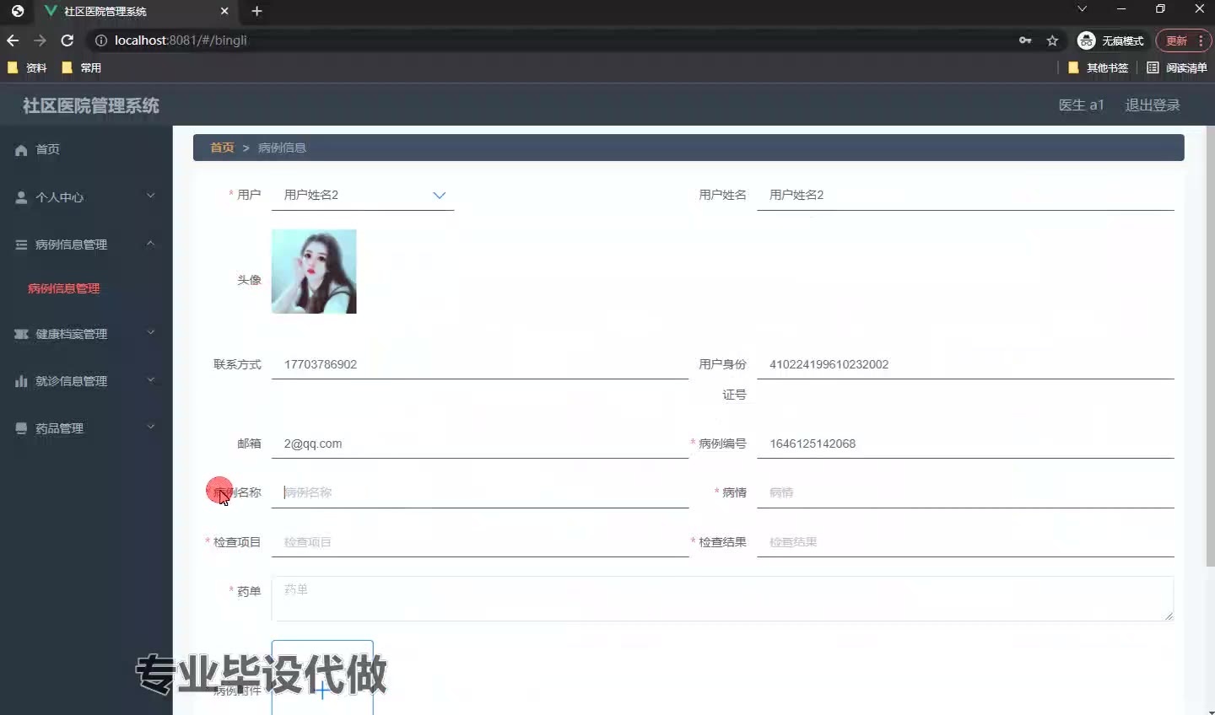Click 退出登录 to log out
The image size is (1215, 715).
(x=1153, y=105)
